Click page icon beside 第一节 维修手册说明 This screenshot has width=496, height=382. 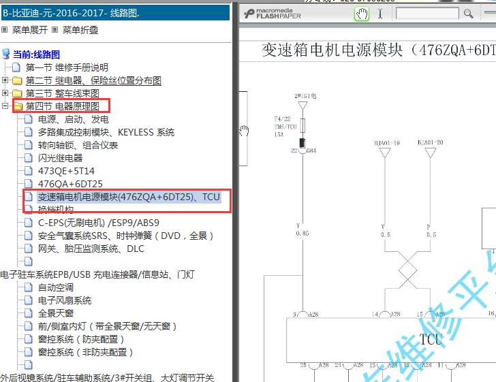point(16,67)
